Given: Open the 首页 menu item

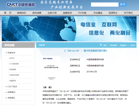Looking at the screenshot, I should [x=8, y=13].
